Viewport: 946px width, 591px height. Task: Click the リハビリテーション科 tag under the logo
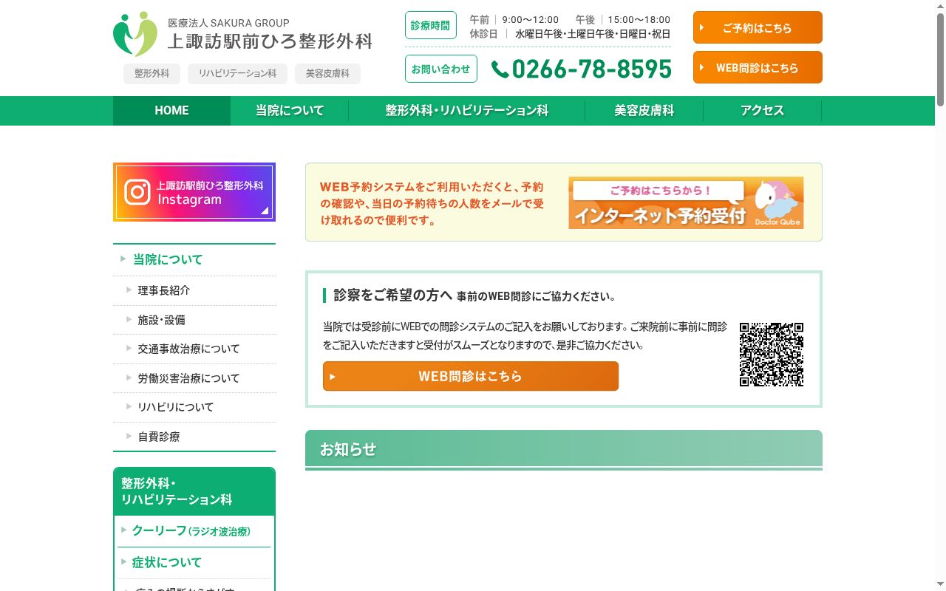(x=237, y=74)
